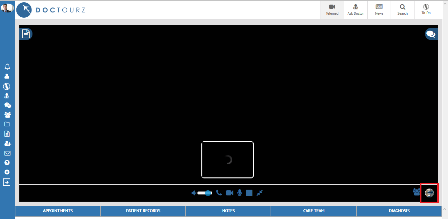Image resolution: width=448 pixels, height=219 pixels.
Task: Switch to the Appointments tab
Action: [58, 211]
